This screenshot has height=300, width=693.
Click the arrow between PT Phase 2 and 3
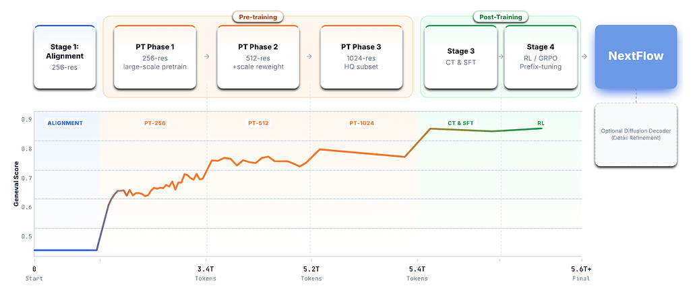309,57
